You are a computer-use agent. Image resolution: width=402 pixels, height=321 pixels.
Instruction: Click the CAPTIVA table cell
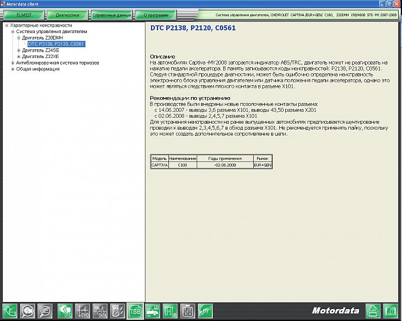click(x=160, y=165)
